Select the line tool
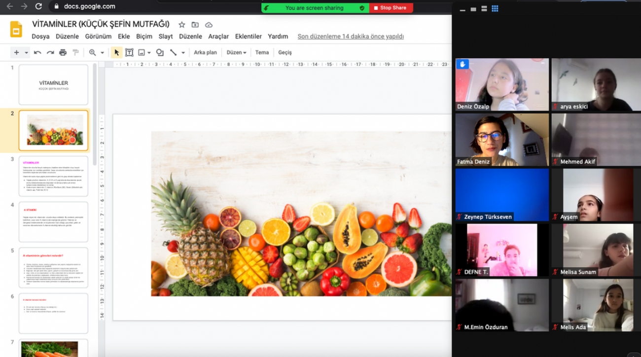 click(173, 52)
